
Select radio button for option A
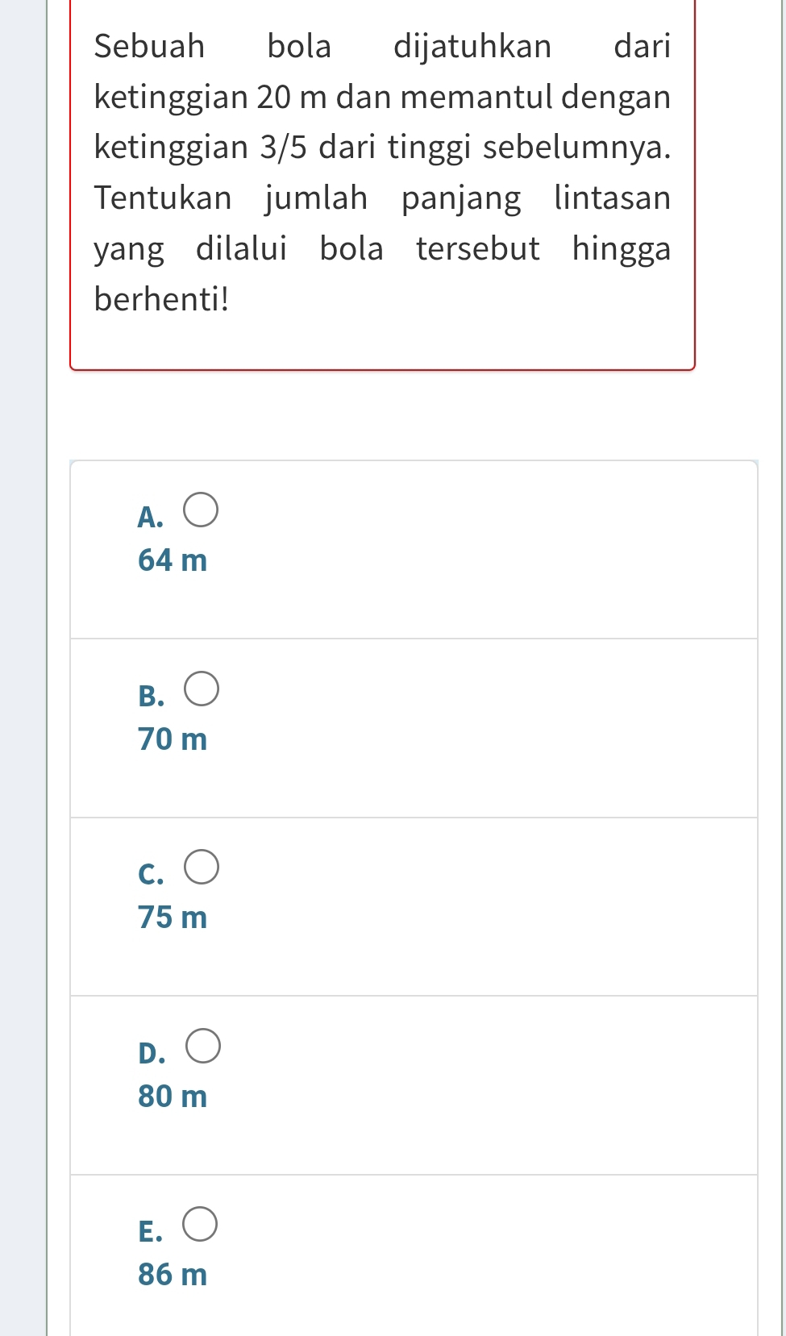pos(201,510)
